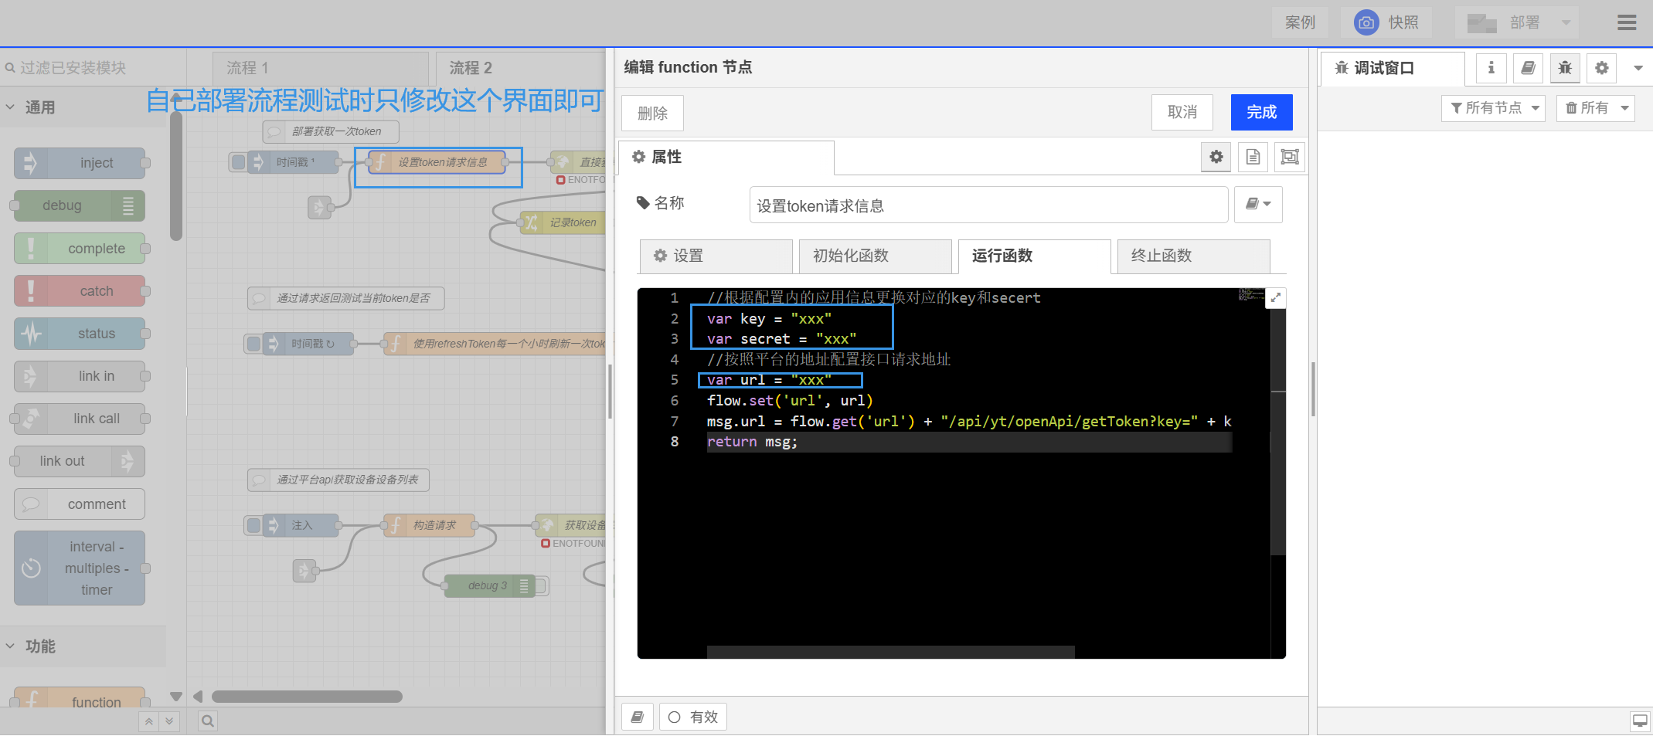Click the 名称 name input field
The width and height of the screenshot is (1653, 736).
tap(988, 205)
